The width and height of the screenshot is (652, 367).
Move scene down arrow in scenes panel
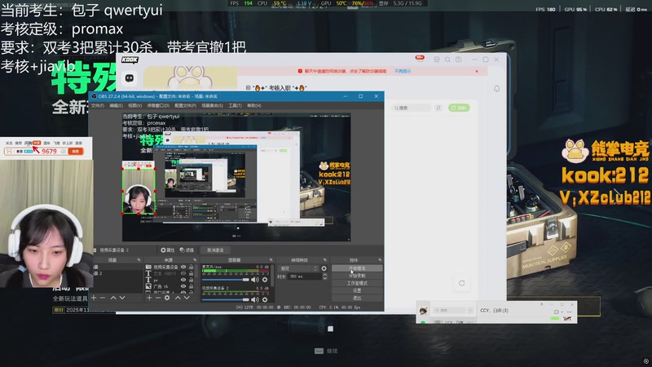(122, 298)
